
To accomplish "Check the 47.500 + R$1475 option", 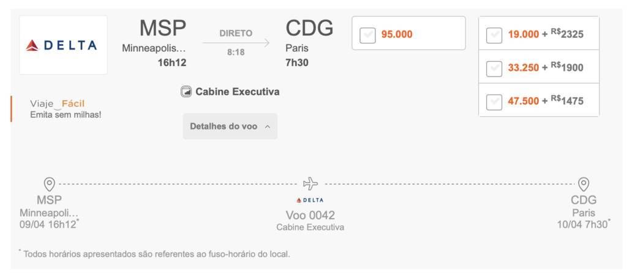I will [x=494, y=102].
